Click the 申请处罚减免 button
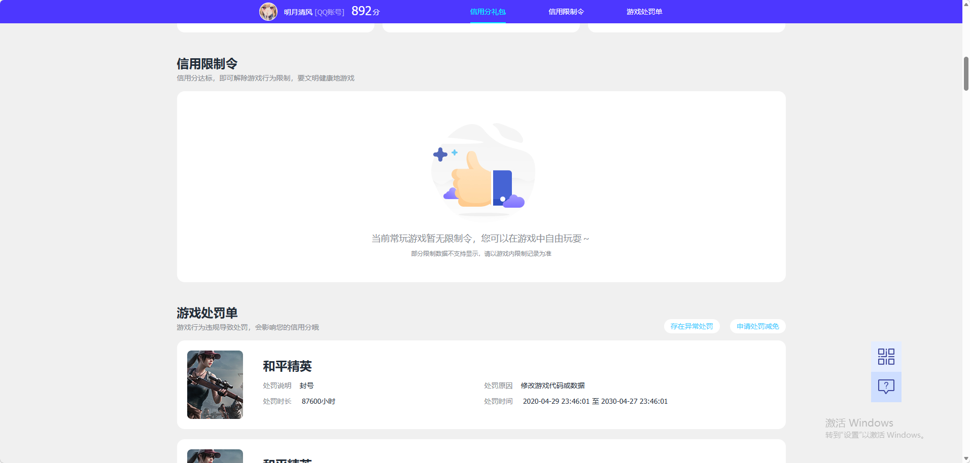The height and width of the screenshot is (463, 970). coord(757,326)
